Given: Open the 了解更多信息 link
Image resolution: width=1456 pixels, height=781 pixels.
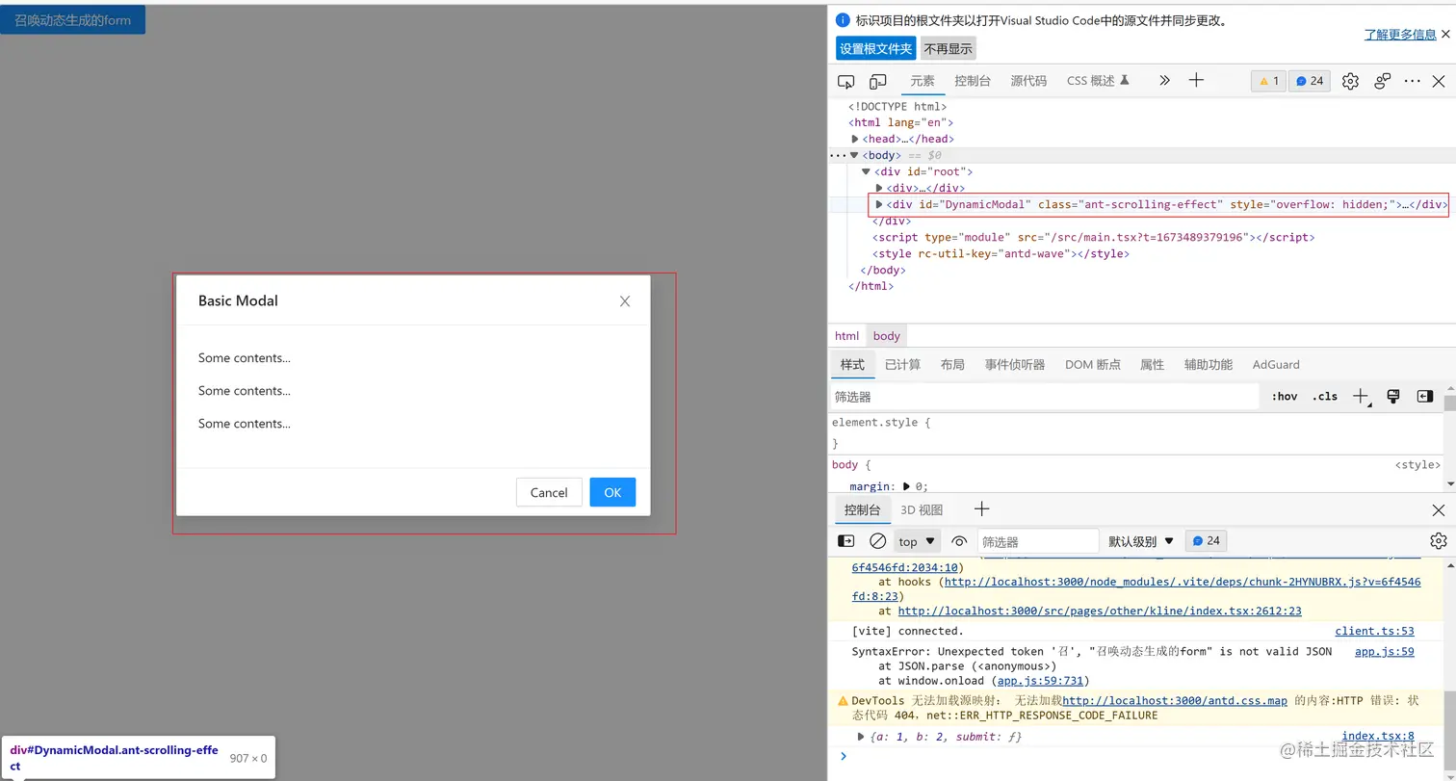Looking at the screenshot, I should [x=1400, y=34].
